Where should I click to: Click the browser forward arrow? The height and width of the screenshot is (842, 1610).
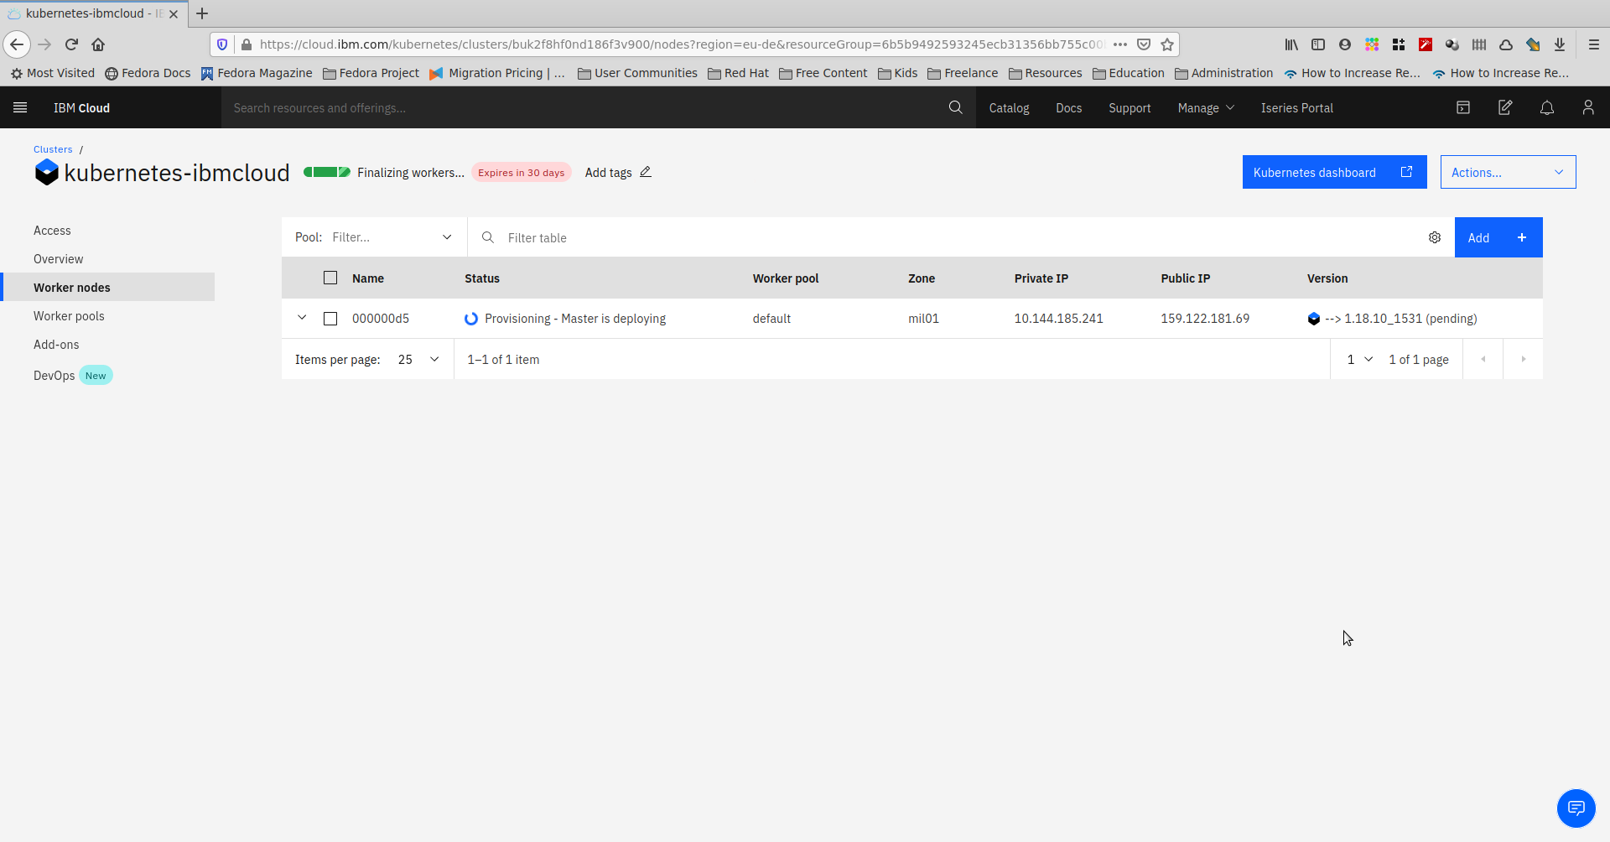45,44
